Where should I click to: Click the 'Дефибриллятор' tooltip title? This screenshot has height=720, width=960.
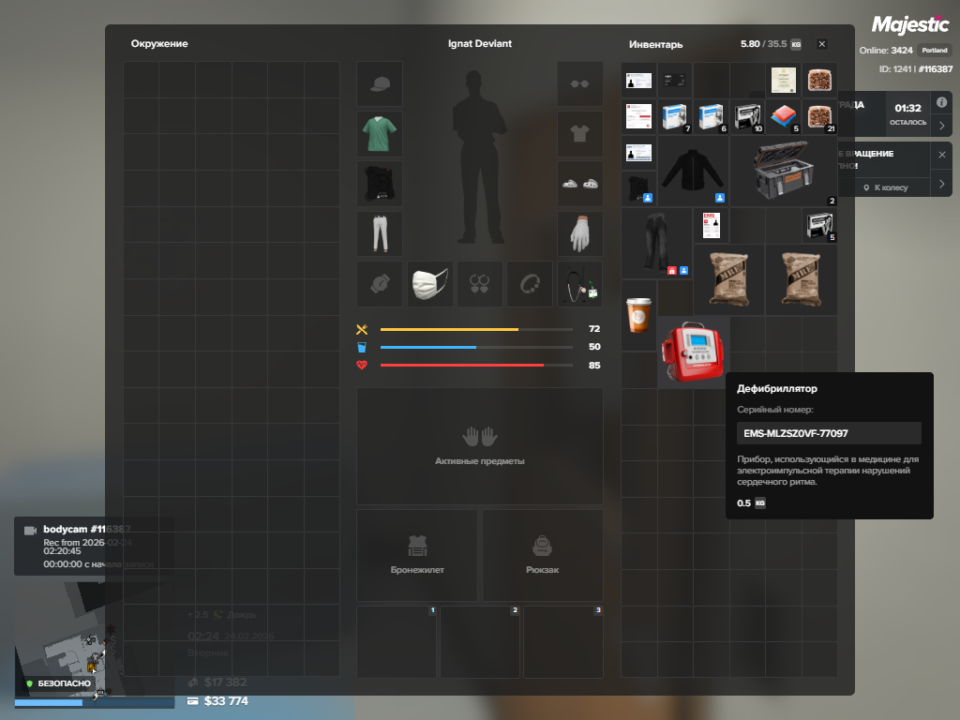(x=777, y=388)
